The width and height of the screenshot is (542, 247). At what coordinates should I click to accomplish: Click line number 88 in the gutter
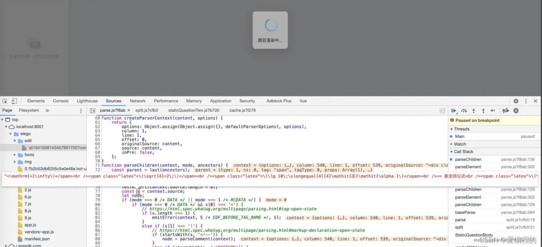coord(97,239)
